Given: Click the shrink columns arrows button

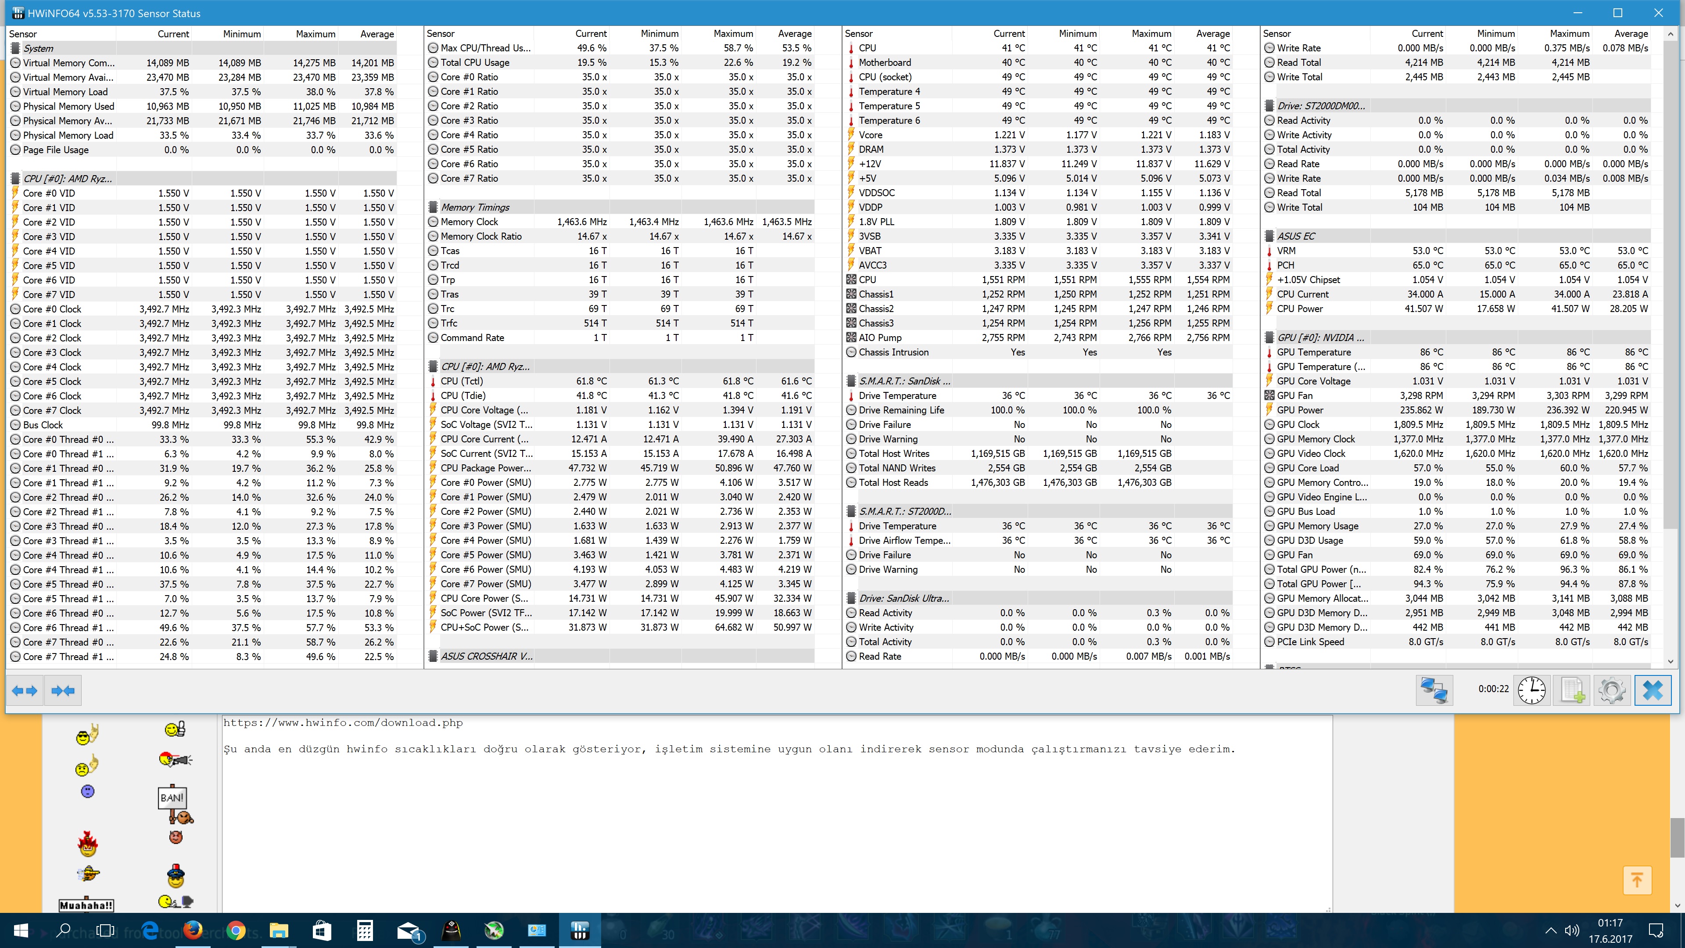Looking at the screenshot, I should pos(63,690).
